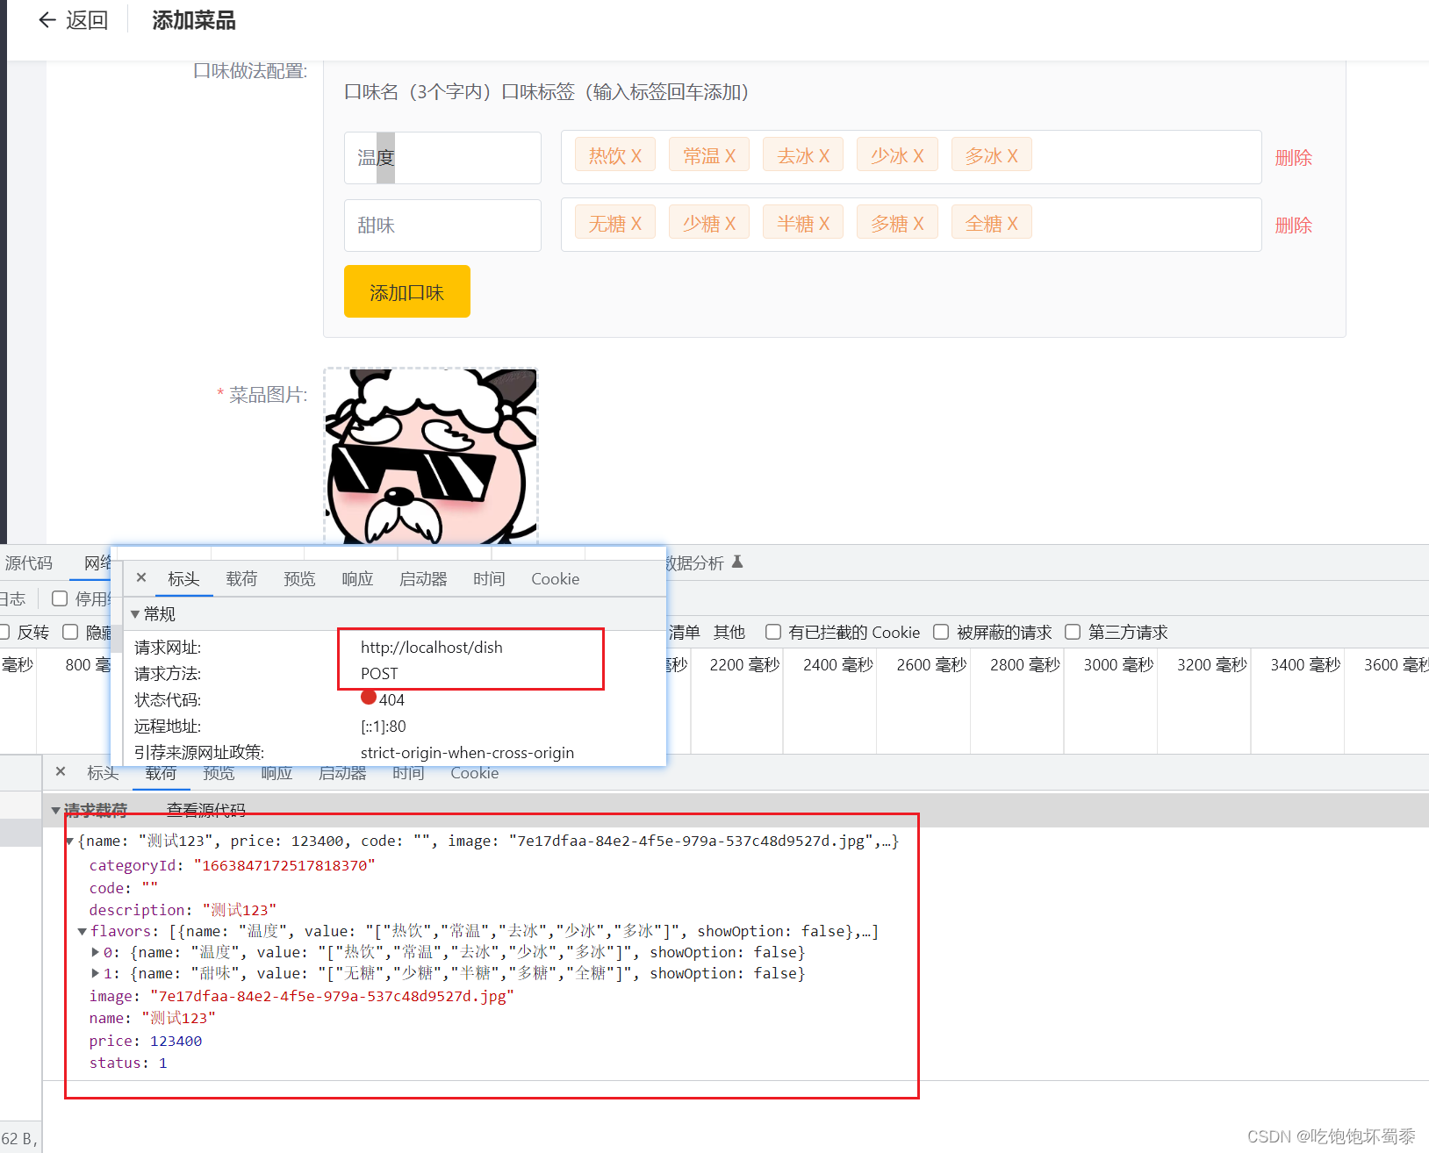Viewport: 1429px width, 1153px height.
Task: Expand flavor entry 0 in the payload
Action: (x=95, y=952)
